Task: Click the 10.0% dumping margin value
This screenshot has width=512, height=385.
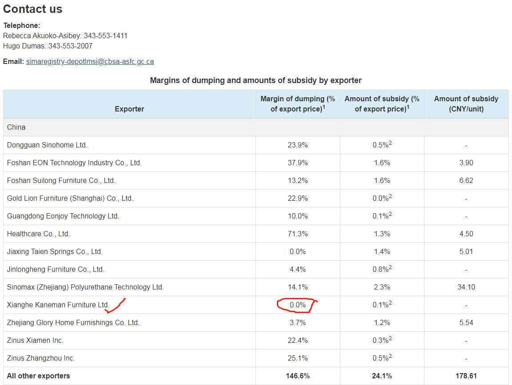Action: 298,216
